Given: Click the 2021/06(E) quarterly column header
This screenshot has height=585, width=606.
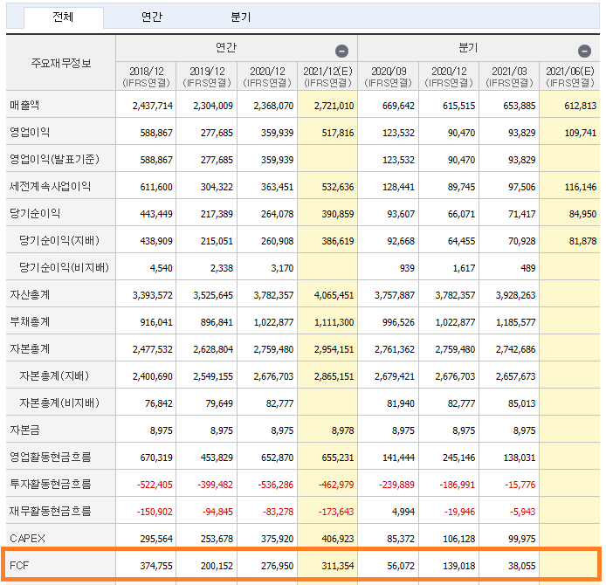Looking at the screenshot, I should pyautogui.click(x=570, y=77).
